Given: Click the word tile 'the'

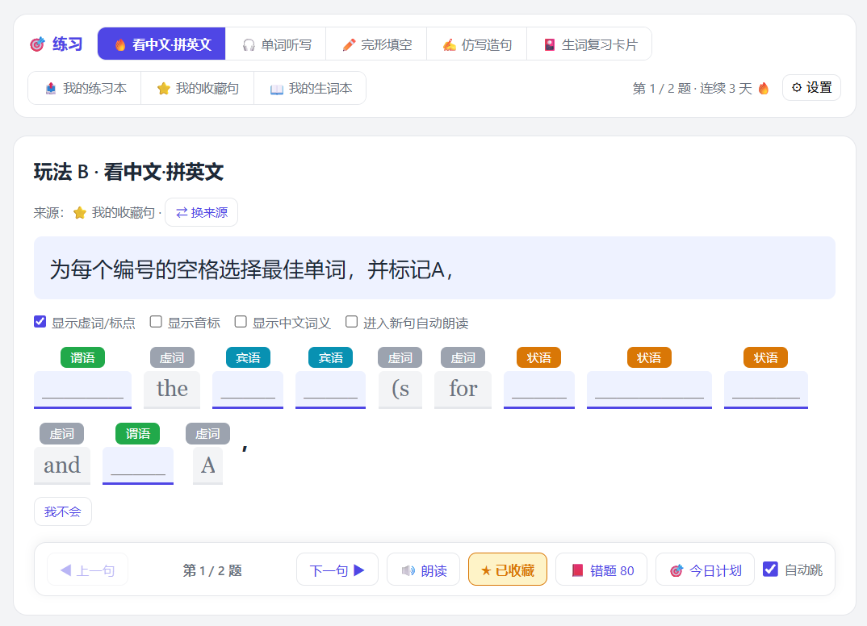Looking at the screenshot, I should pos(172,390).
